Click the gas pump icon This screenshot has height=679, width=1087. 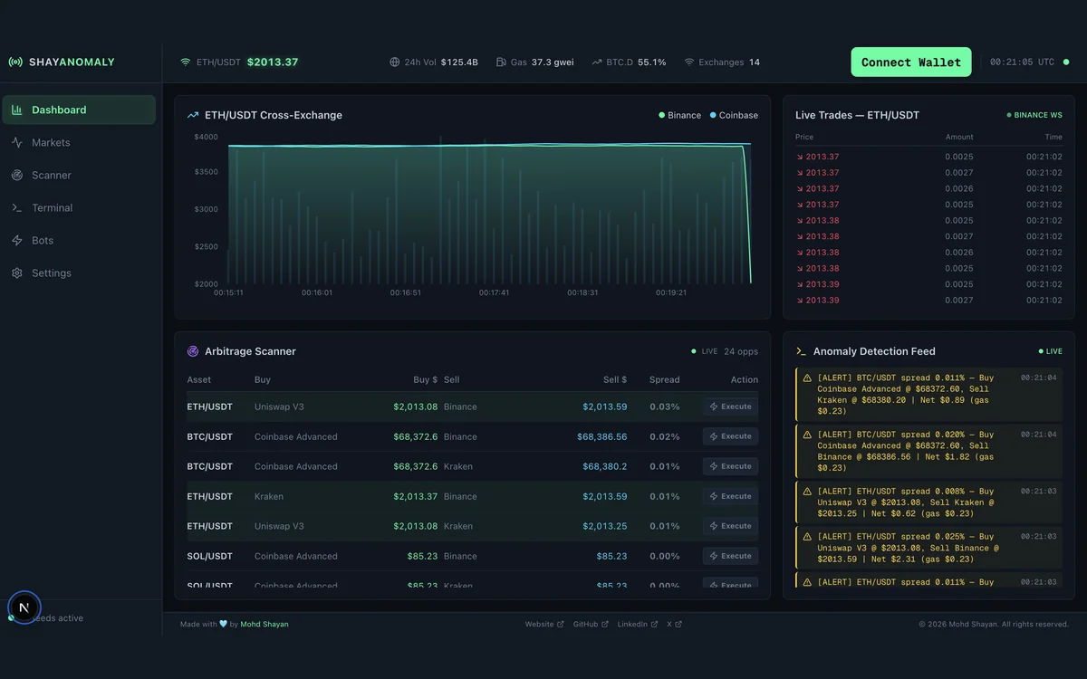pos(500,62)
